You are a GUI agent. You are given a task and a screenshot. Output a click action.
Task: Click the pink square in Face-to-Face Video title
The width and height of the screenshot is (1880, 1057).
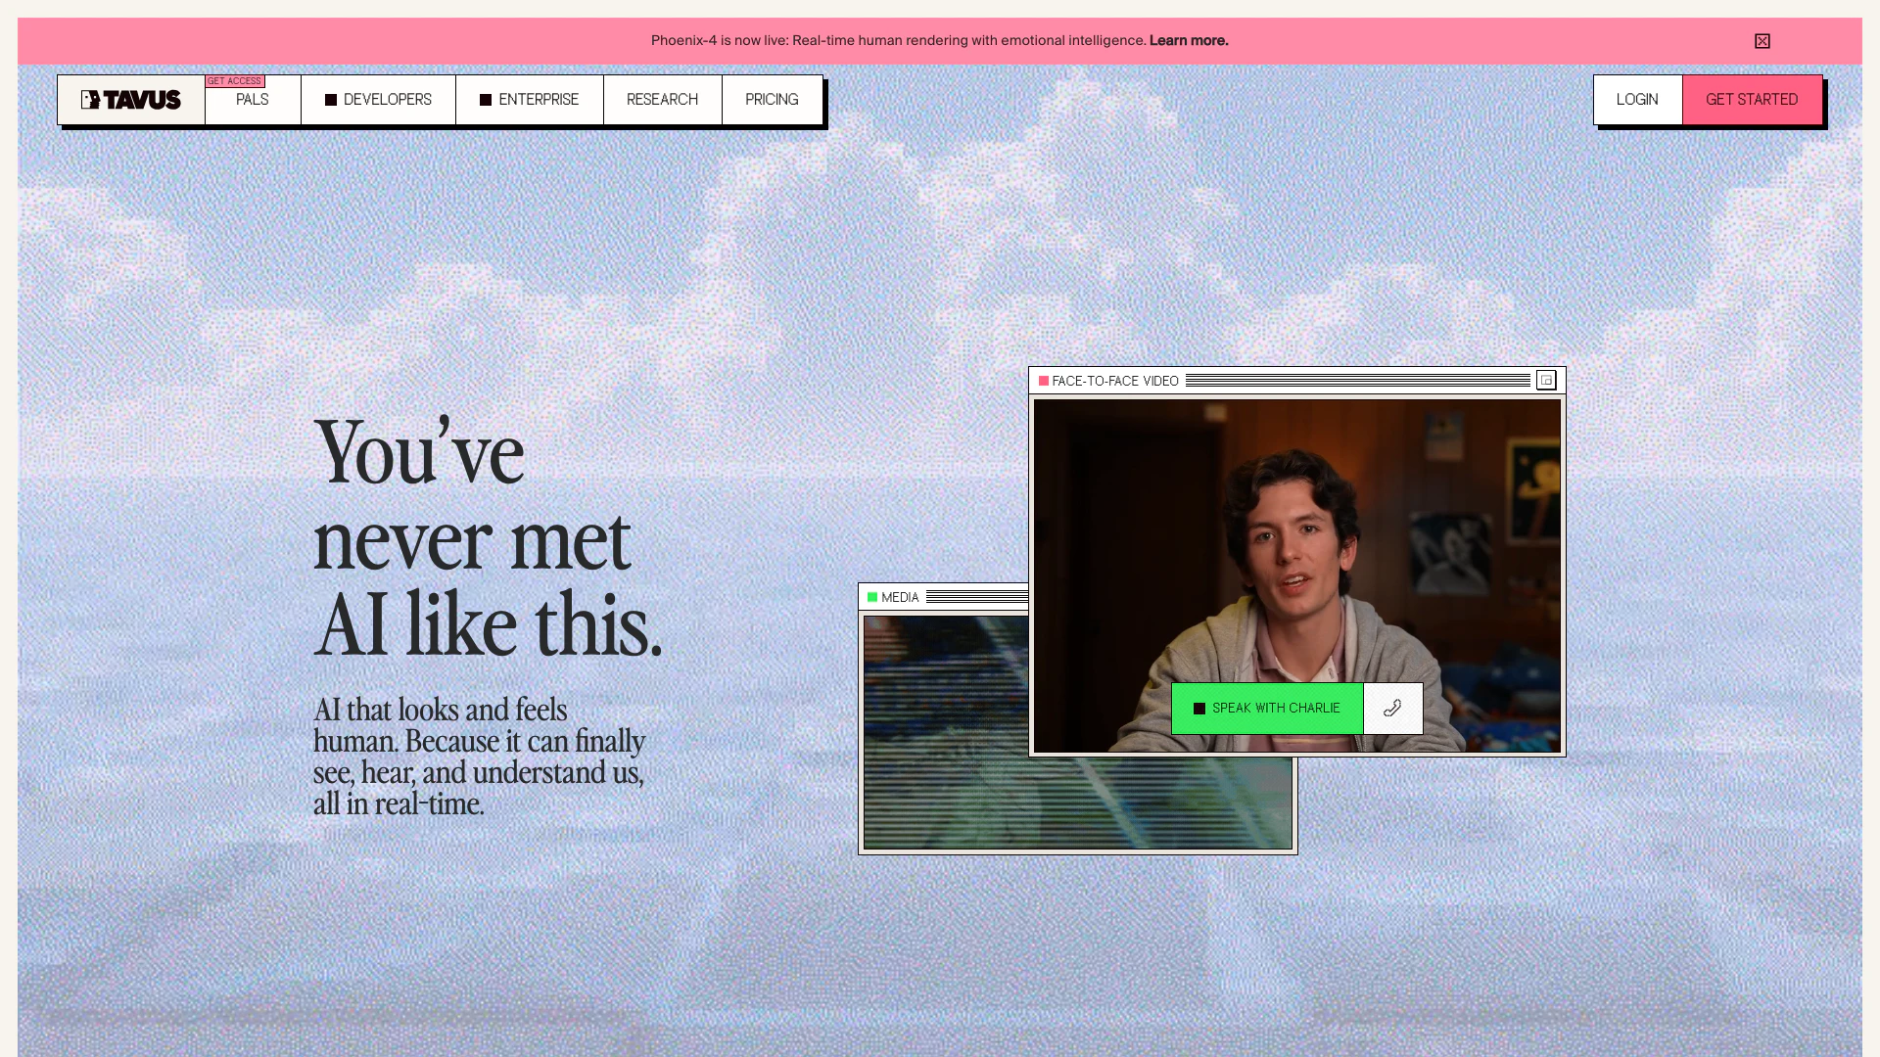[x=1044, y=381]
